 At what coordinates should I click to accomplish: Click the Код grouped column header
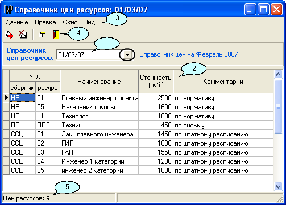click(35, 76)
